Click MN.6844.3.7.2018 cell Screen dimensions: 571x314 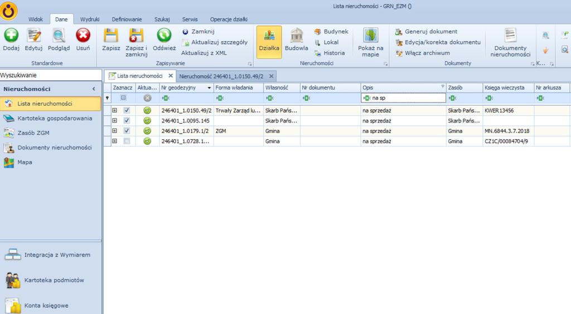click(508, 131)
